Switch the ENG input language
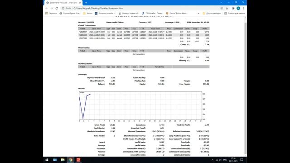This screenshot has width=290, height=163. [225, 160]
